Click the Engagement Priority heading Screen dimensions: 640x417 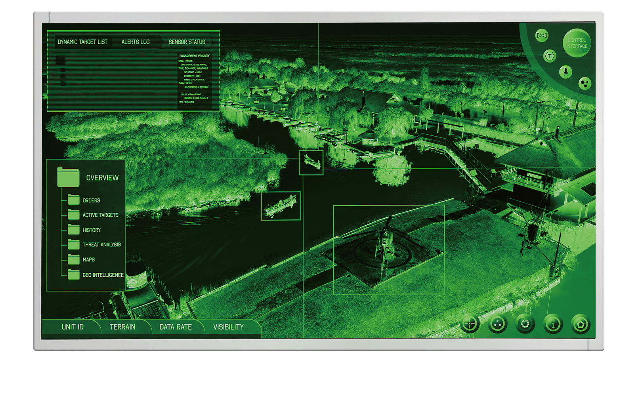(194, 56)
